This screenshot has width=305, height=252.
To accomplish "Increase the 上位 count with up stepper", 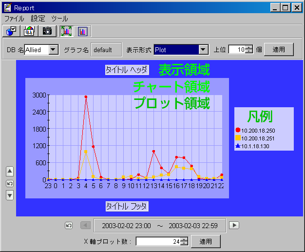I will (x=249, y=47).
